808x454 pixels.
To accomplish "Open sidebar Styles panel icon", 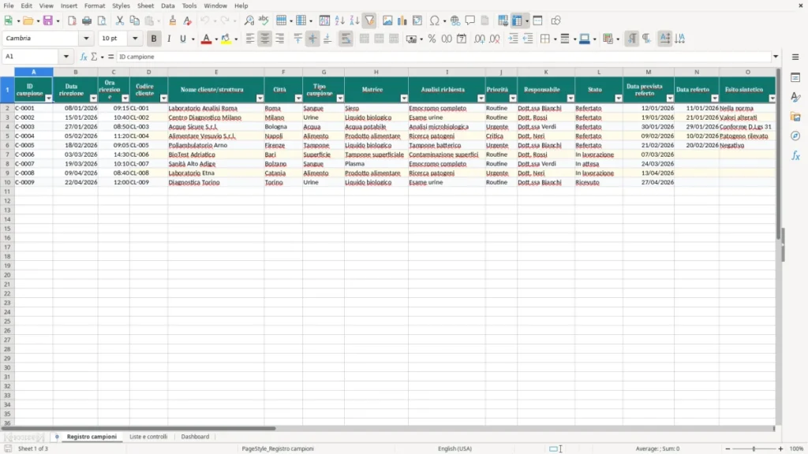I will tap(795, 97).
